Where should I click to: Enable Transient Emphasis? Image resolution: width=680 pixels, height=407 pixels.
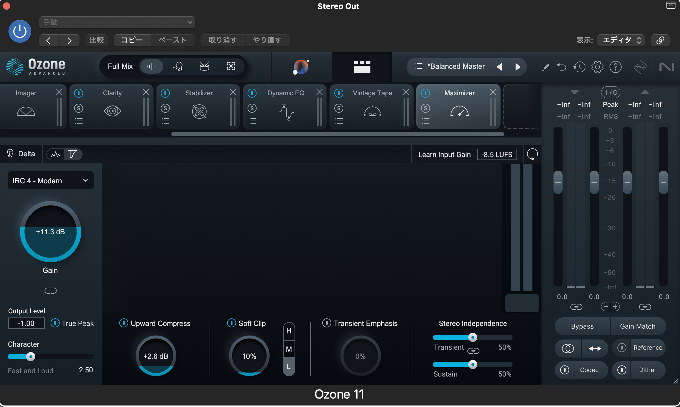(326, 323)
